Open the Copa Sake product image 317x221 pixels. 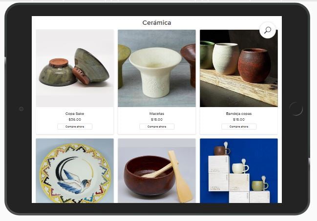pos(75,68)
